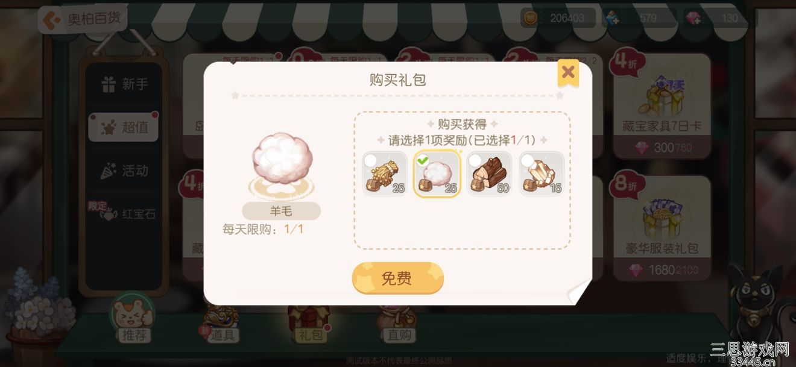Select the crystal ore reward item
The image size is (796, 367).
542,174
